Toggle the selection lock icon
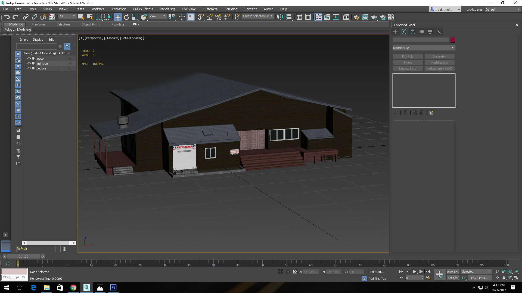 pyautogui.click(x=288, y=272)
